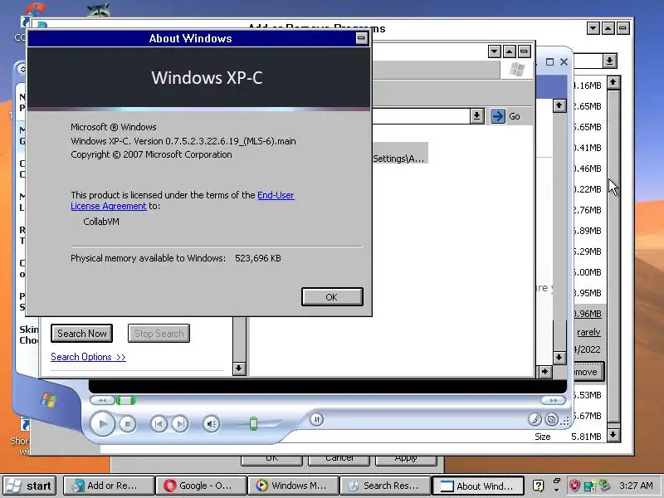
Task: Select the 5.00MB program size entry
Action: pyautogui.click(x=587, y=272)
